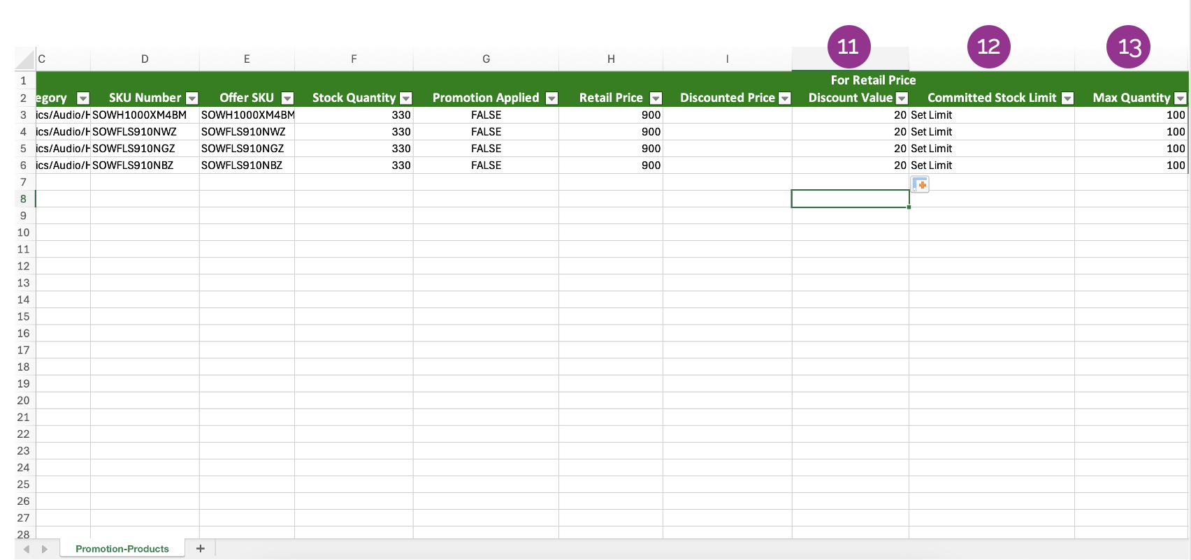Click the Paste Options icon
This screenshot has width=1191, height=560.
tap(920, 184)
